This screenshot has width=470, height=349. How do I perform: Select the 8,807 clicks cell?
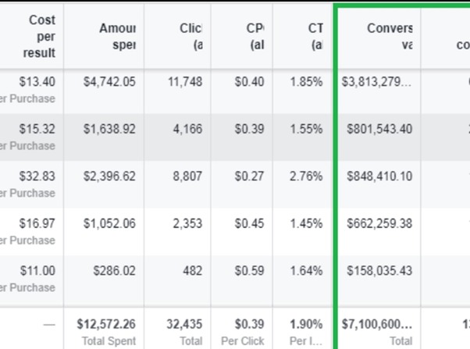187,176
